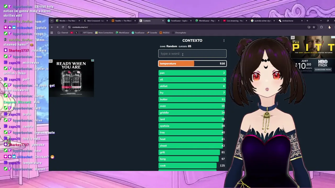Click the temperature guess bar
The image size is (335, 188).
coord(192,63)
